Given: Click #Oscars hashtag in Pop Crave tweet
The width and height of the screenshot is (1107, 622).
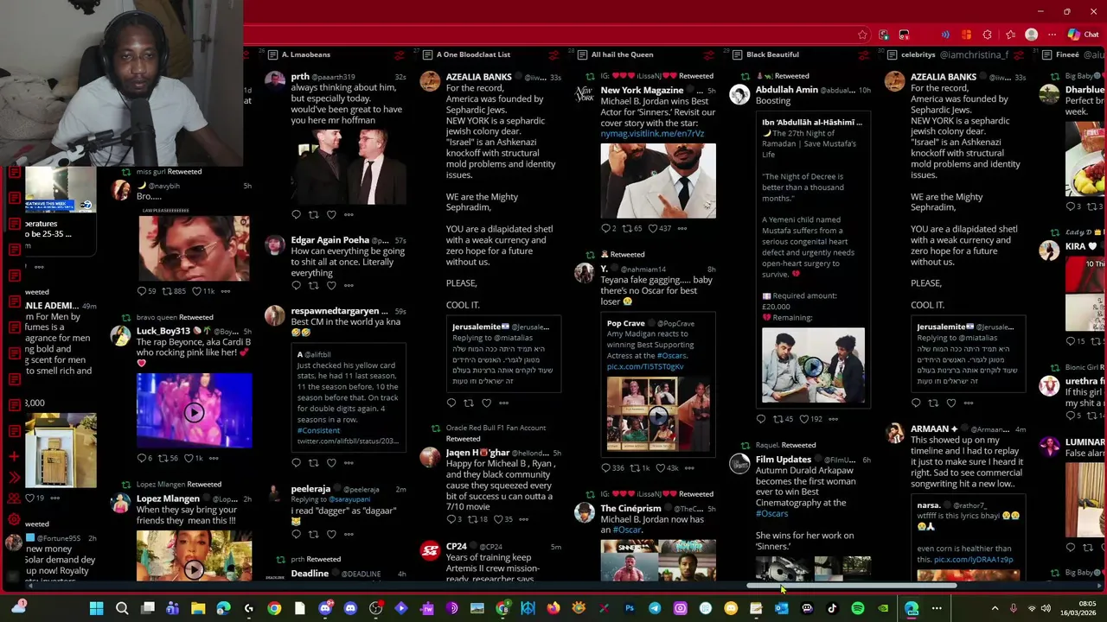Looking at the screenshot, I should 672,355.
